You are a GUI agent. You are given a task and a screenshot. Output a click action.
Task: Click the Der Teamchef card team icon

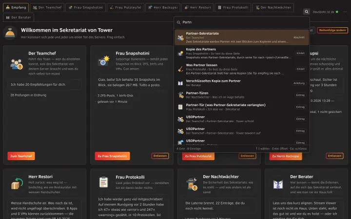coord(17,64)
